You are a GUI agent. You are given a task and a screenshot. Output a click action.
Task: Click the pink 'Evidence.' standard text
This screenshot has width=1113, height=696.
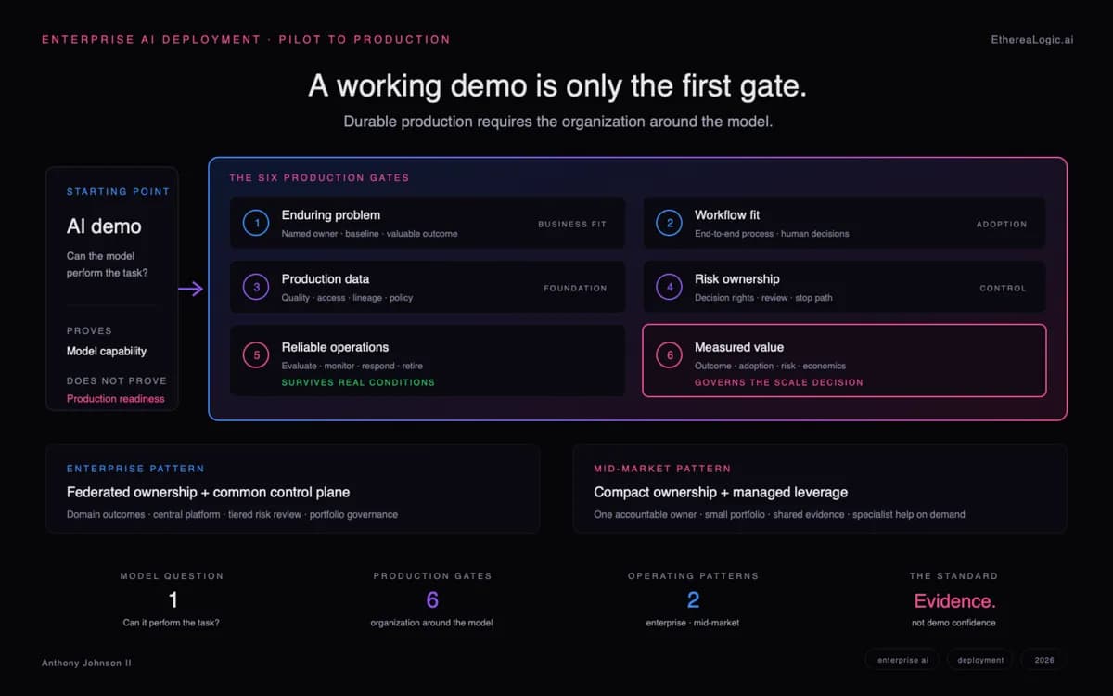(954, 600)
